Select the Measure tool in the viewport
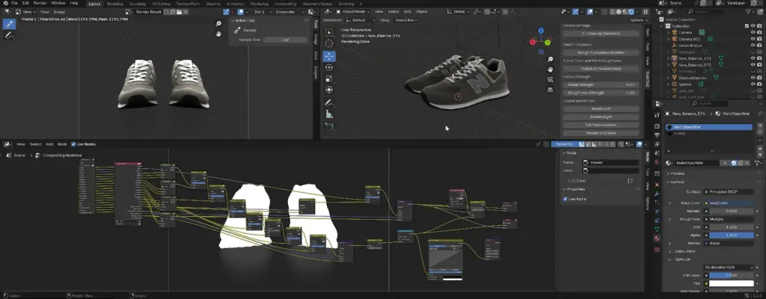 [x=329, y=114]
